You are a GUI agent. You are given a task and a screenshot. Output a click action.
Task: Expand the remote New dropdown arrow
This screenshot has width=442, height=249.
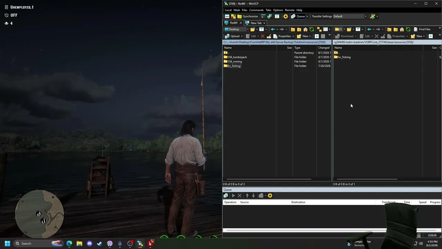tap(424, 36)
